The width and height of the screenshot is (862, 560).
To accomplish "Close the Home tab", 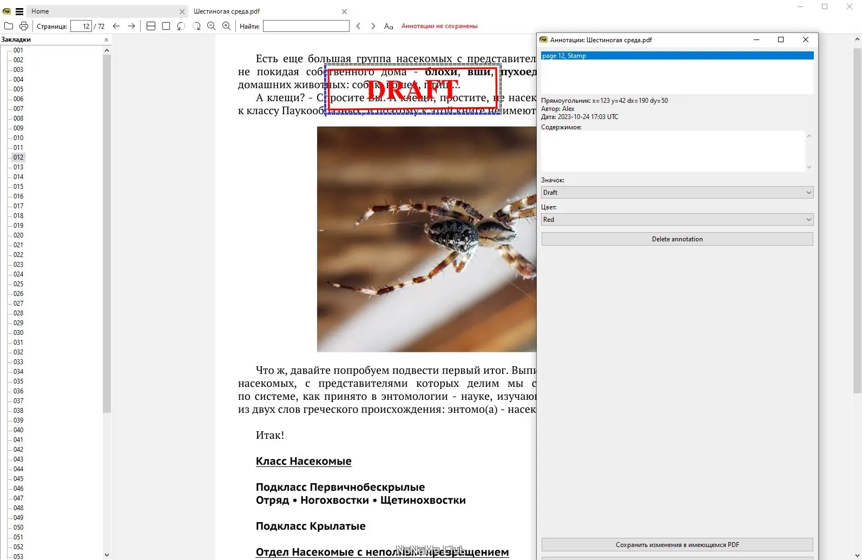I will (x=182, y=11).
